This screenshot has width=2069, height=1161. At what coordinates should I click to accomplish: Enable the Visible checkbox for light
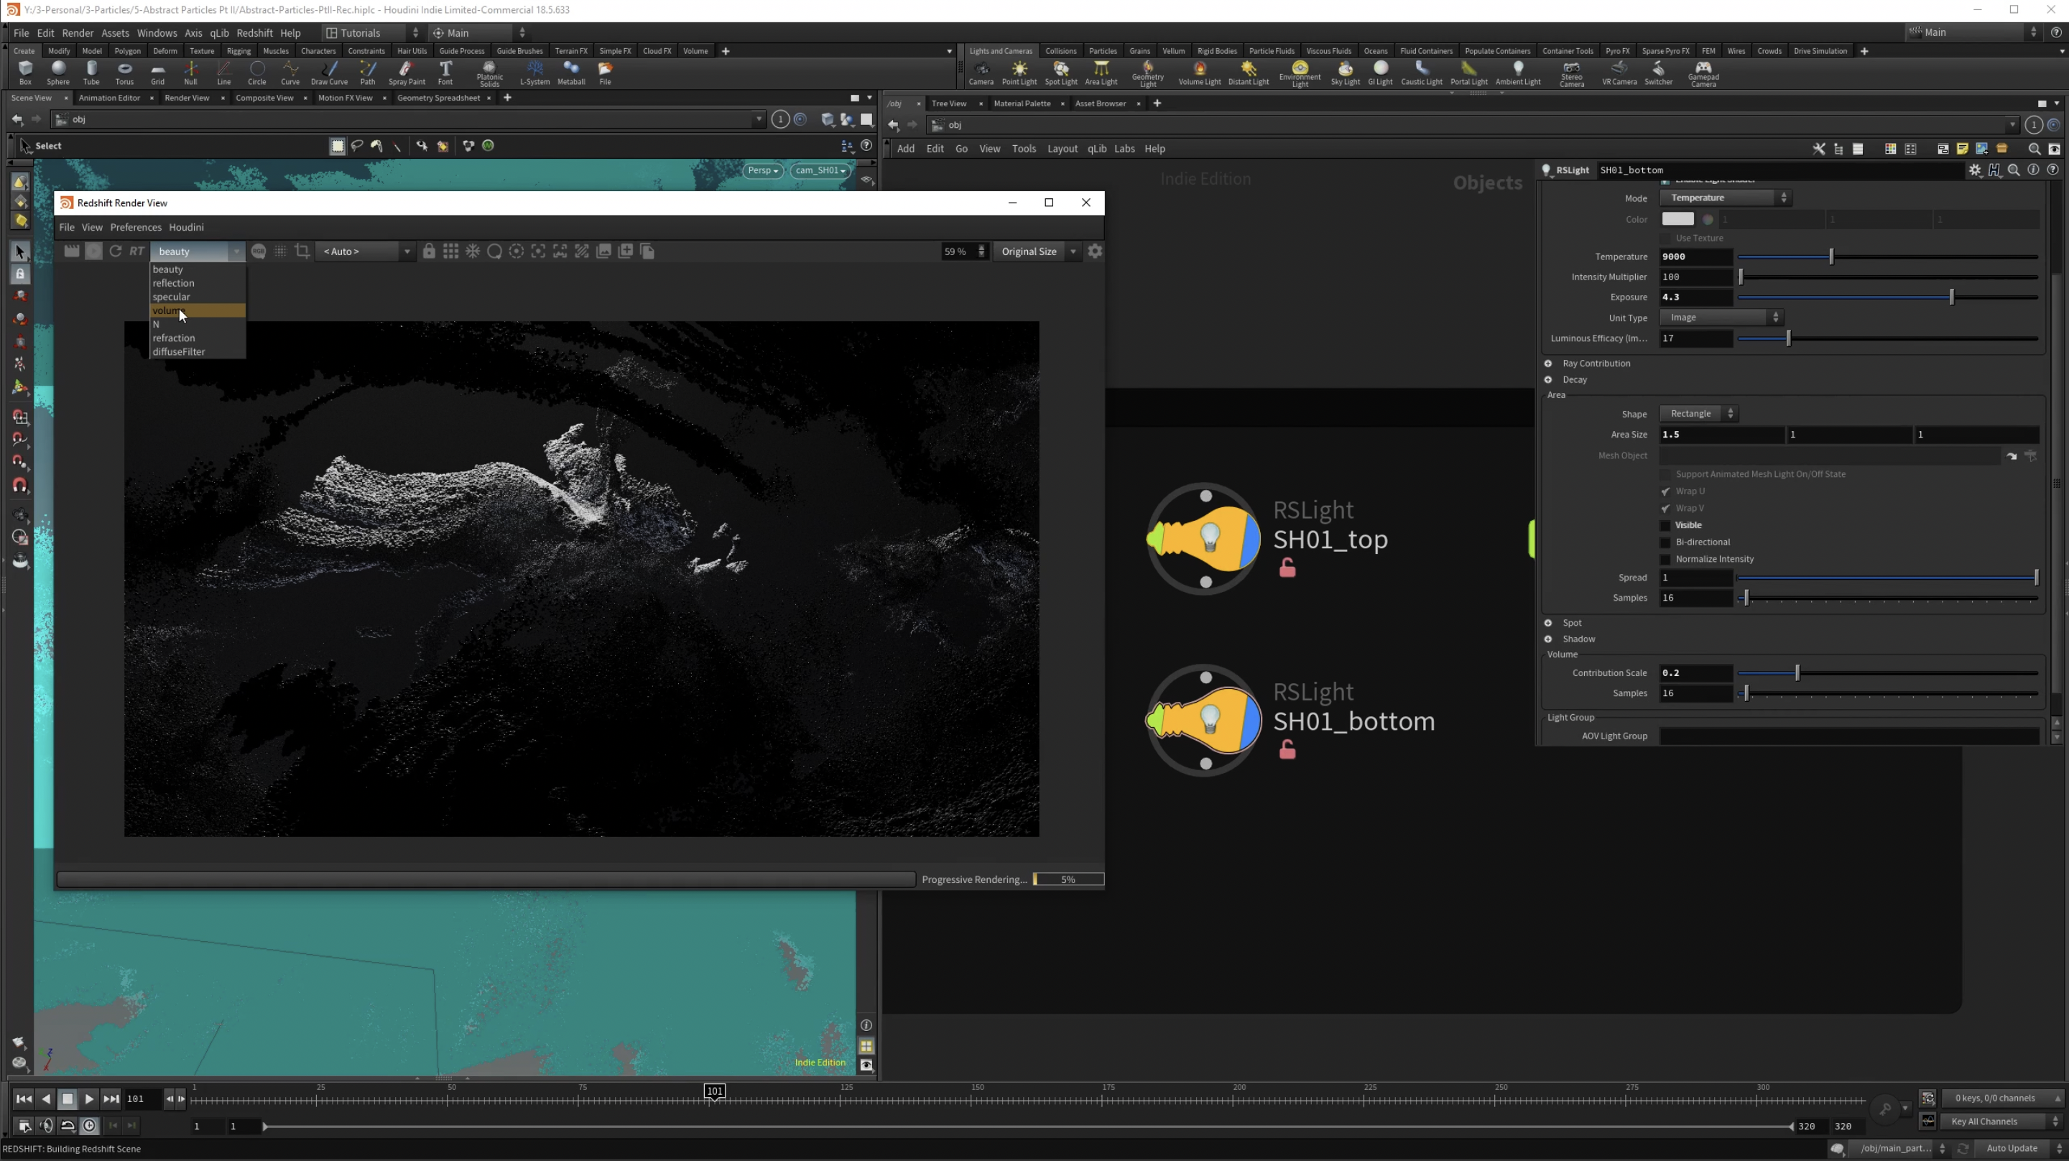[1665, 524]
